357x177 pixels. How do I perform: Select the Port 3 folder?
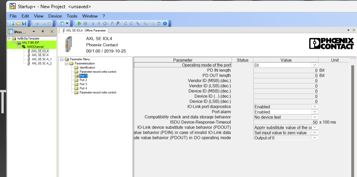(83, 84)
